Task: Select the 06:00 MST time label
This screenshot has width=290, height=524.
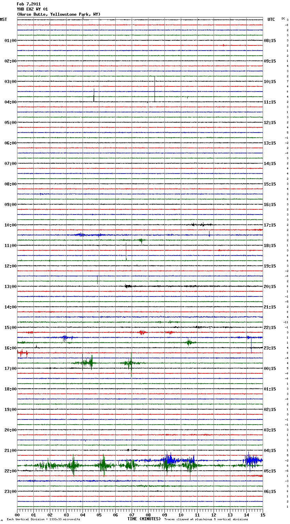Action: (x=11, y=143)
